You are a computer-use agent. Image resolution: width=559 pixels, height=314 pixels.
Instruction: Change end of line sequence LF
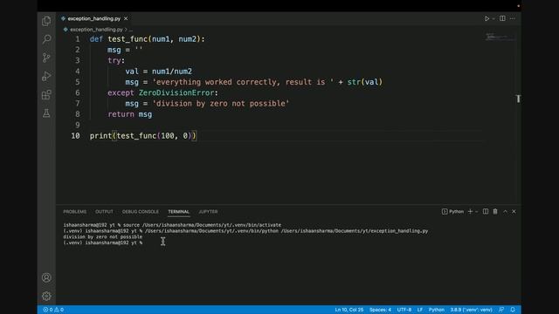[x=420, y=310]
